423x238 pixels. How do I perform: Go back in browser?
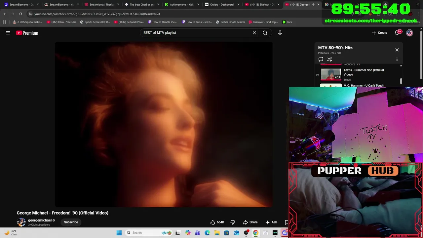(5, 14)
